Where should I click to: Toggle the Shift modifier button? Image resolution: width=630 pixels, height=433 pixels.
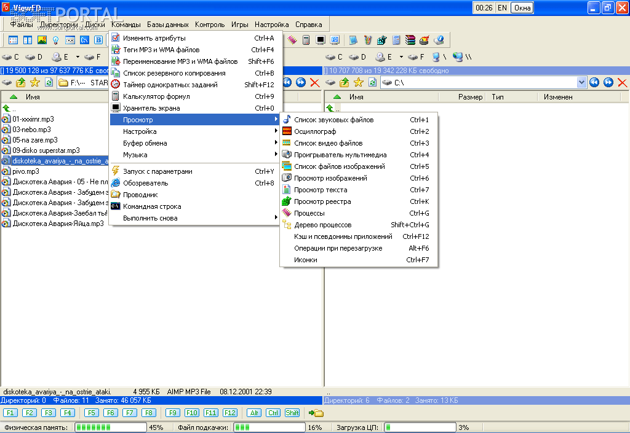point(292,413)
